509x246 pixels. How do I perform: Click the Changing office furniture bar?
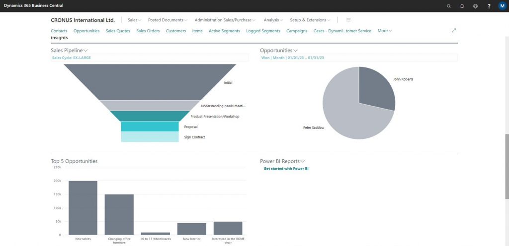click(x=119, y=215)
